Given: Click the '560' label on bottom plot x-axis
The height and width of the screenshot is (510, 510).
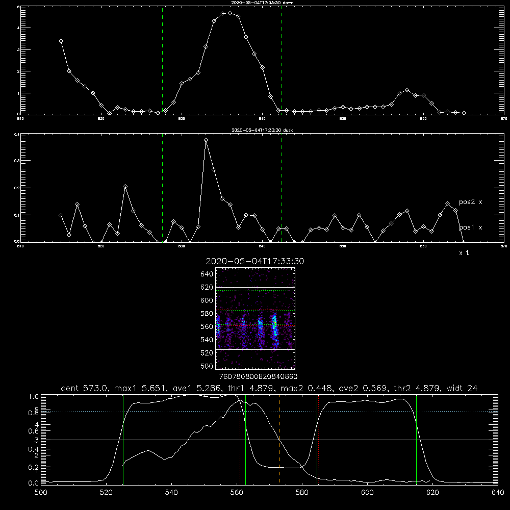Looking at the screenshot, I should (237, 492).
